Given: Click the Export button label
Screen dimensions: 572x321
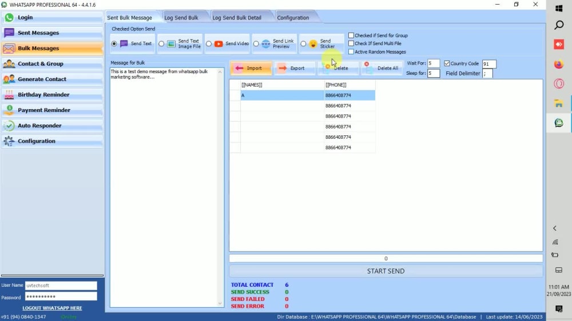Looking at the screenshot, I should [x=297, y=68].
